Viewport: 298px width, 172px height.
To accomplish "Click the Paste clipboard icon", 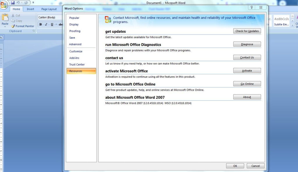I will tap(5, 17).
